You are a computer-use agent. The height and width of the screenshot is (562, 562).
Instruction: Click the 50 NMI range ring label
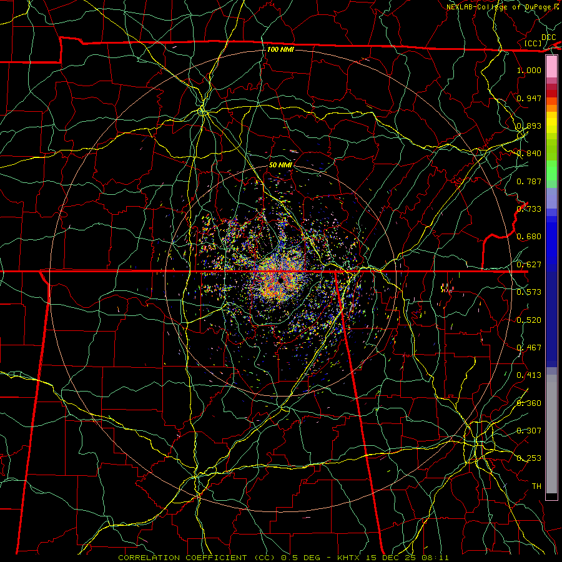tap(280, 165)
